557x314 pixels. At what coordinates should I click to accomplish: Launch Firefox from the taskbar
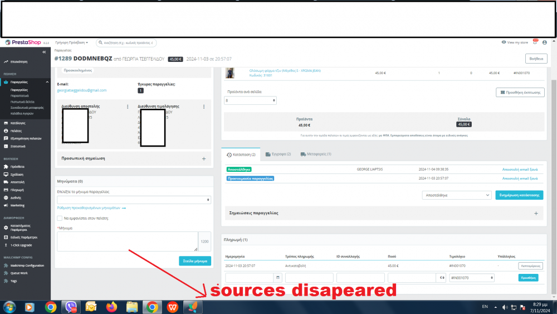pos(111,307)
